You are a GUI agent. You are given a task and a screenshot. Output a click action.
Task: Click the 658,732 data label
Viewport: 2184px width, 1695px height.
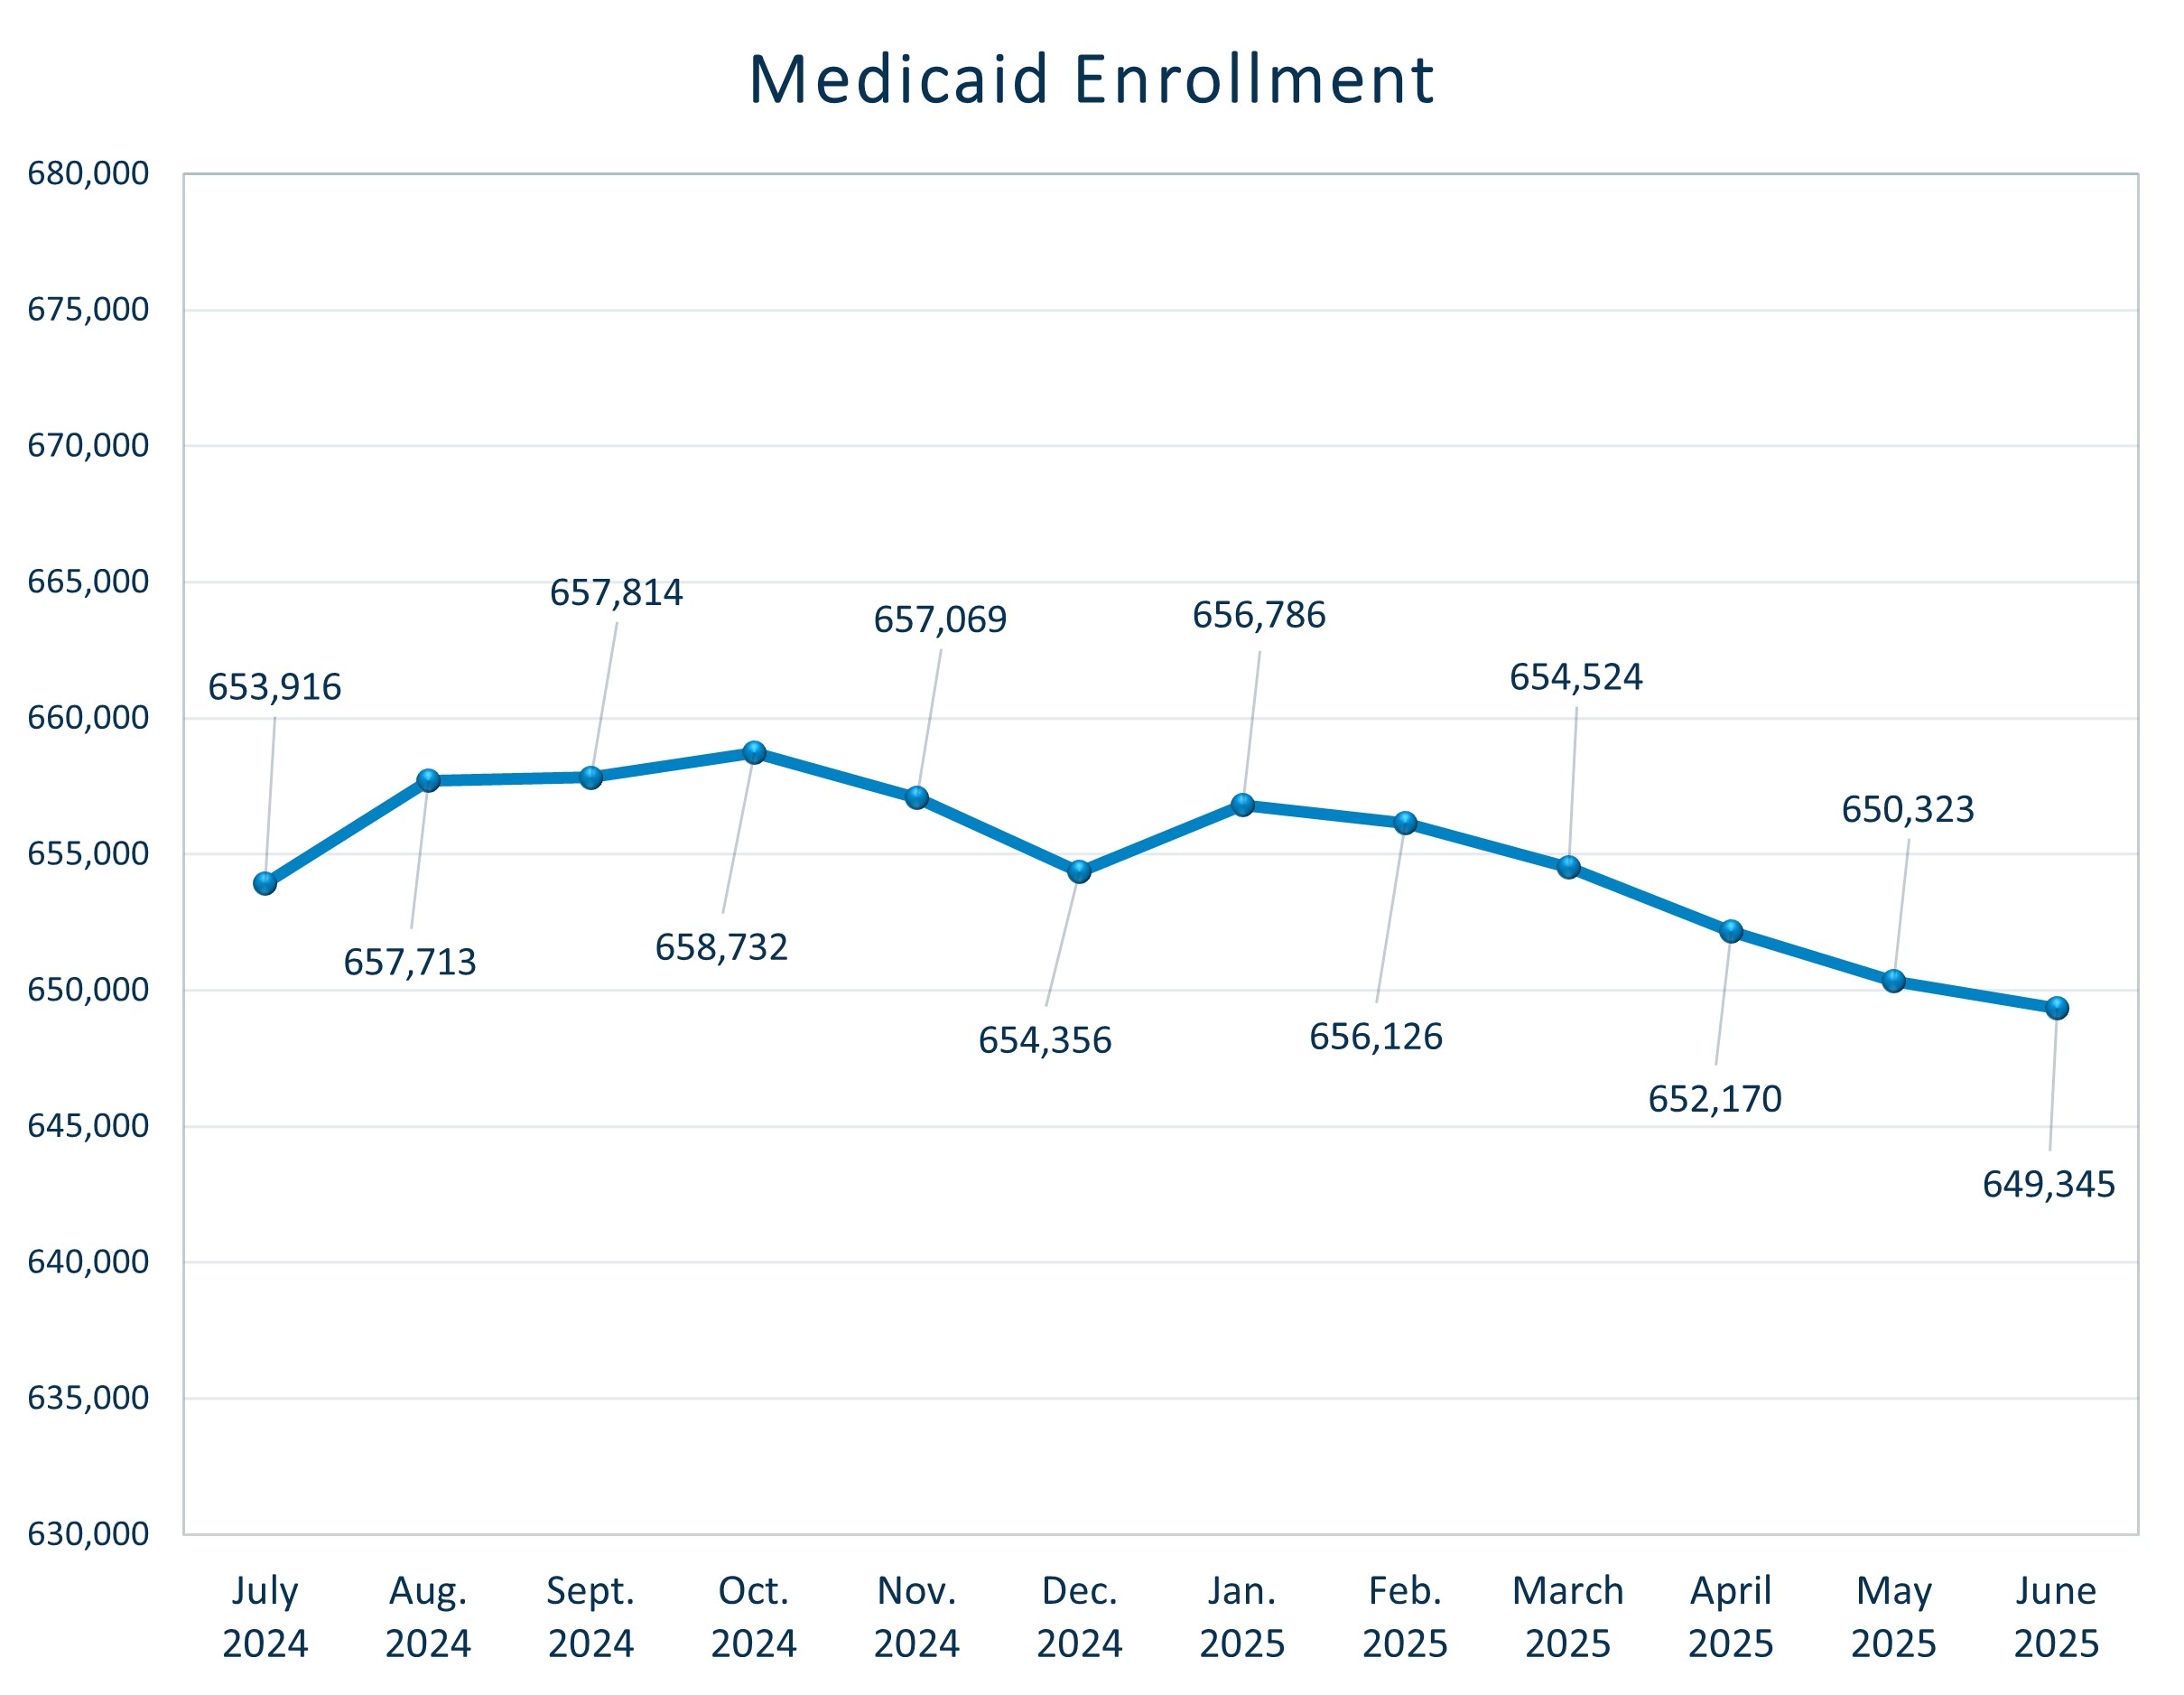(721, 947)
